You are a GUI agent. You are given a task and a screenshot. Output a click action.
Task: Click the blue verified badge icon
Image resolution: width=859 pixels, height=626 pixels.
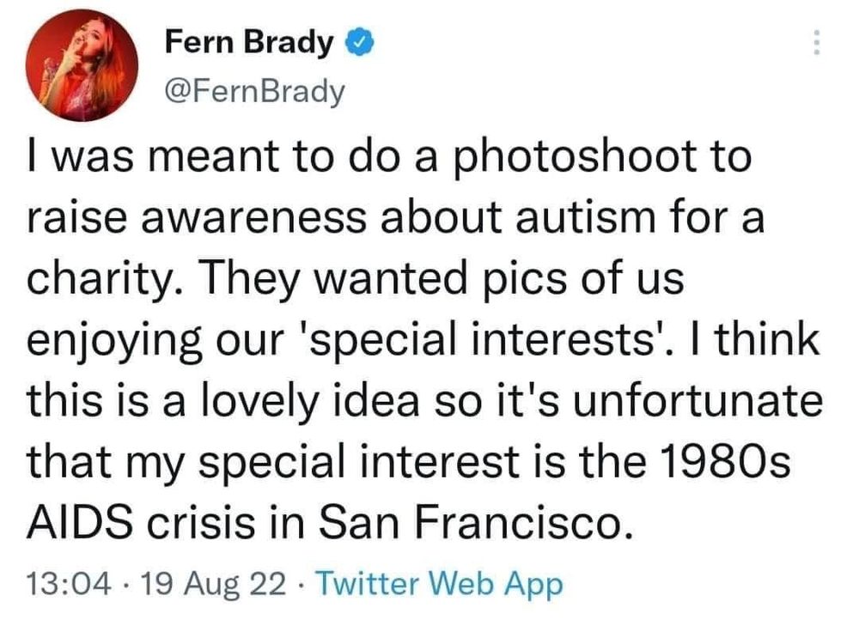(x=358, y=42)
